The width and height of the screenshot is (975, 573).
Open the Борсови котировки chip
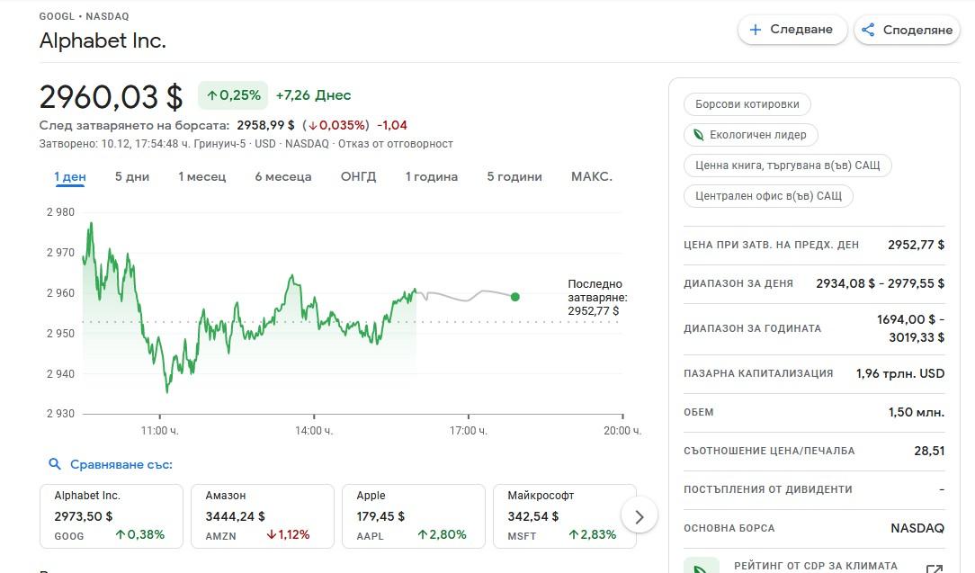[x=747, y=104]
